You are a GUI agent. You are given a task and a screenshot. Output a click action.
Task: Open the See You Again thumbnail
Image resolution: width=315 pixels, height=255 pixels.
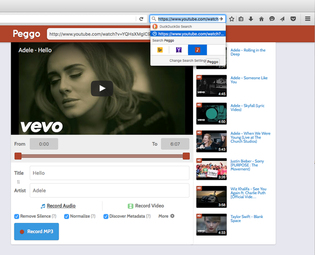pos(211,197)
